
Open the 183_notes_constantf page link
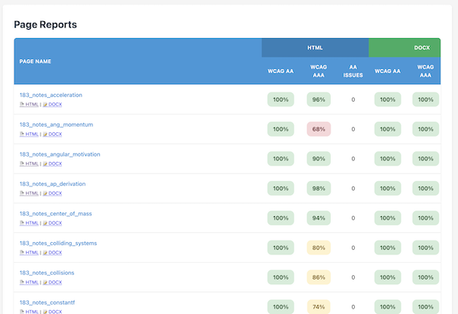(x=47, y=303)
